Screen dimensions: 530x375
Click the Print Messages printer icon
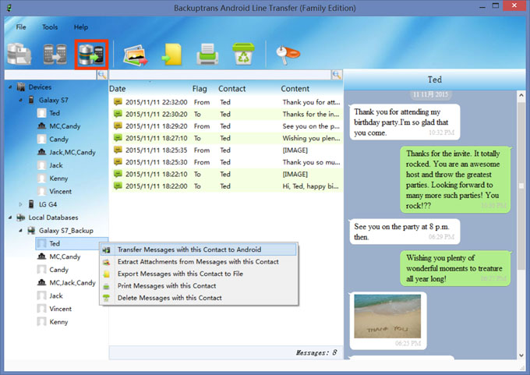click(x=207, y=54)
